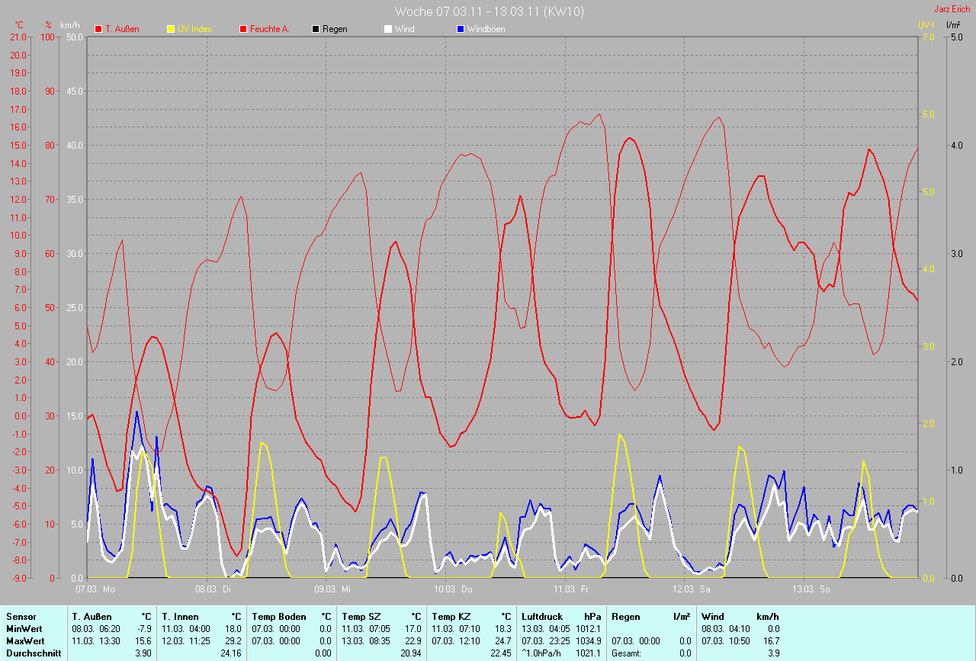
Task: Click the Luftdruck column header
Action: point(542,616)
